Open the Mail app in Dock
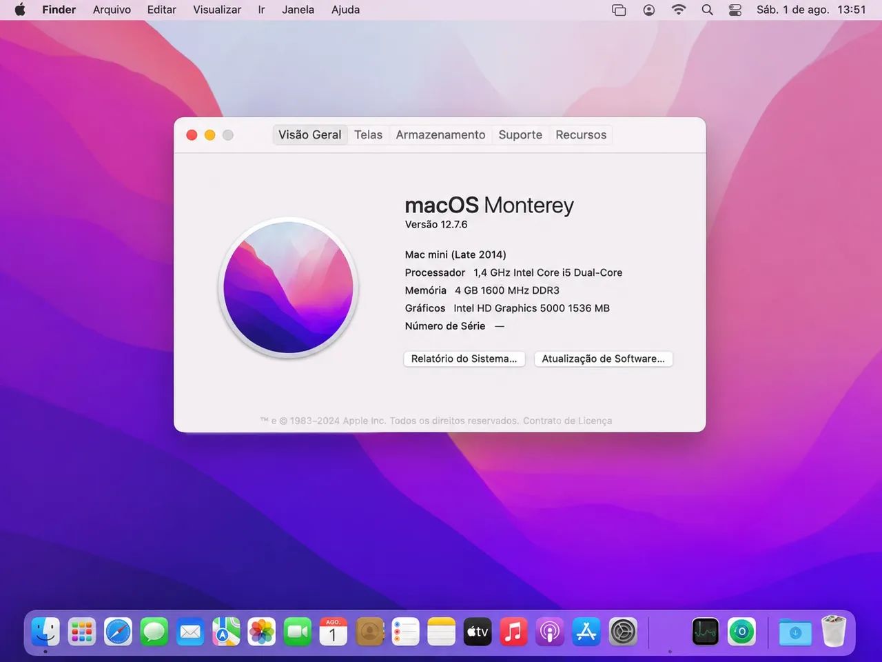Screen dimensions: 882x662 (x=190, y=632)
